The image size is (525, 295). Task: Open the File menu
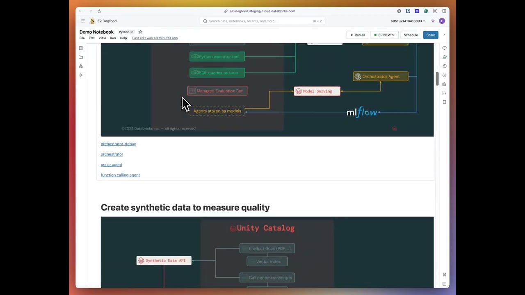(82, 38)
